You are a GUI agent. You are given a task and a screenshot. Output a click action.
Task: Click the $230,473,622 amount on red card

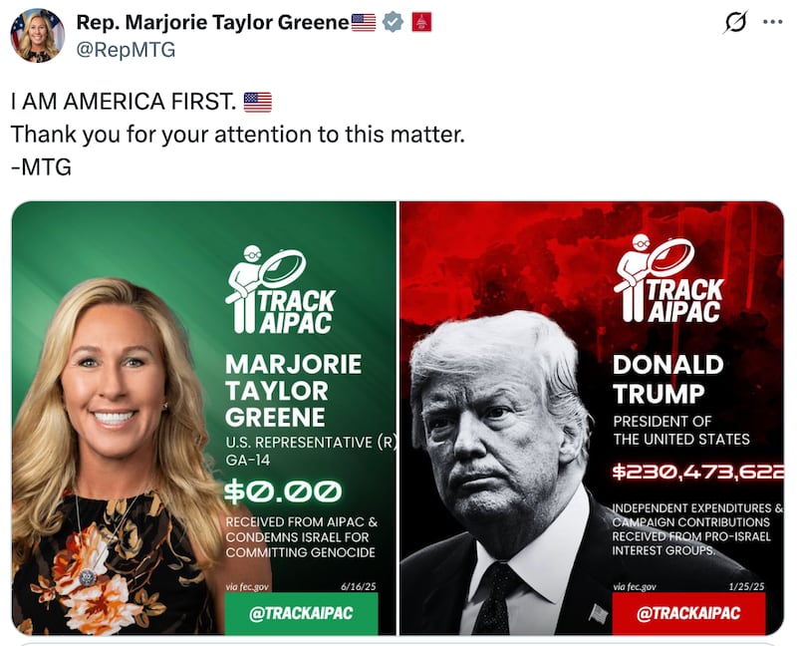pos(698,472)
